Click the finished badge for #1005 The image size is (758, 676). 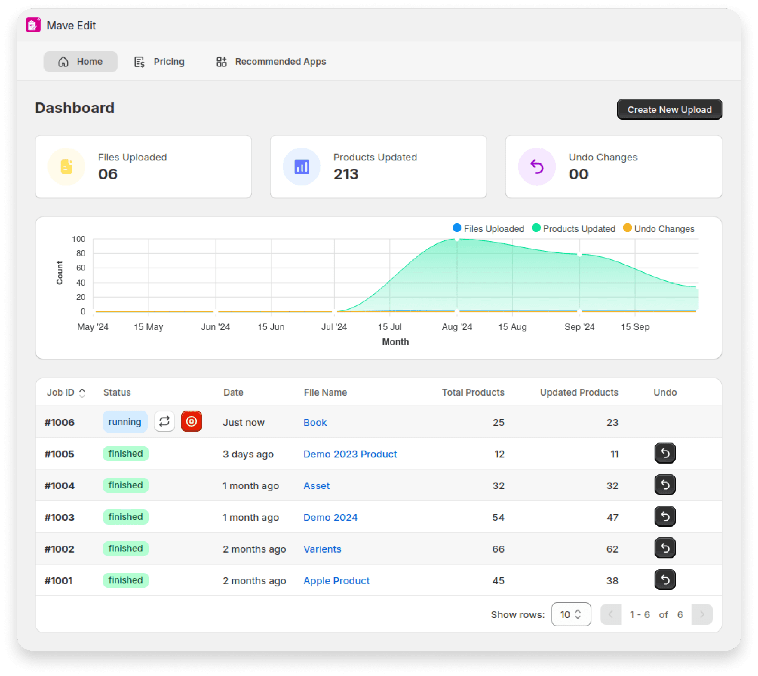coord(126,454)
